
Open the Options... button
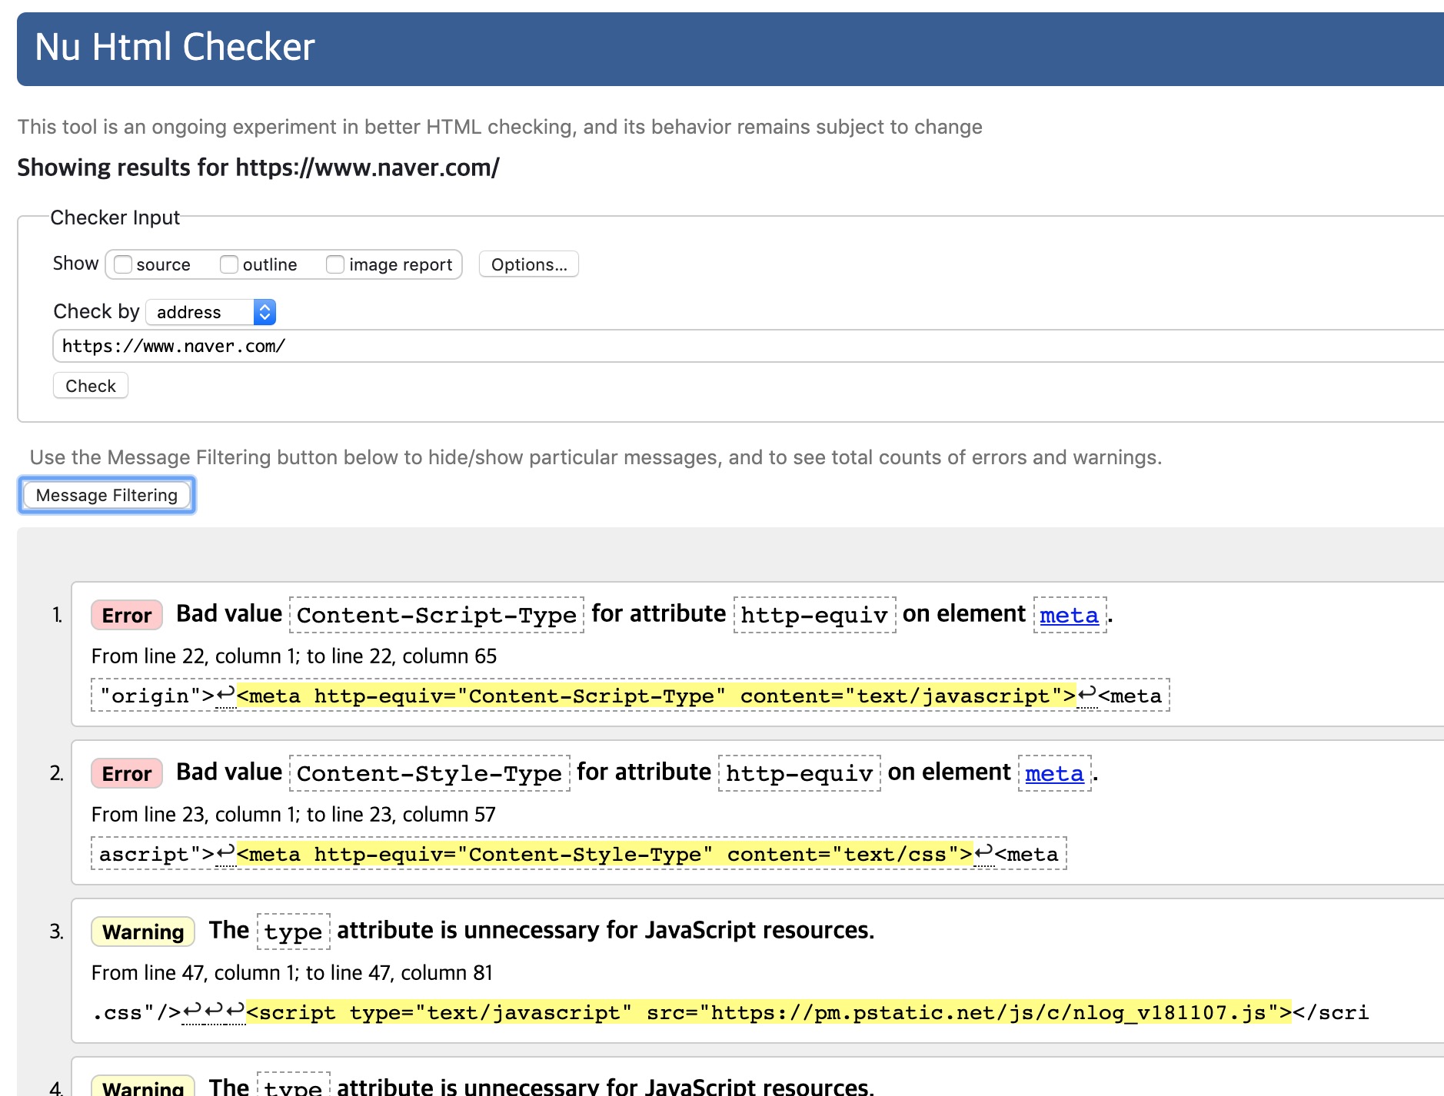tap(529, 264)
